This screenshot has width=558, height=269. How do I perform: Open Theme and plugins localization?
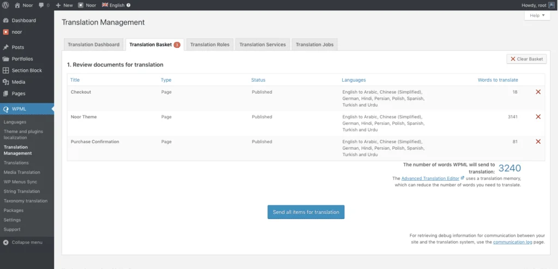pos(23,134)
